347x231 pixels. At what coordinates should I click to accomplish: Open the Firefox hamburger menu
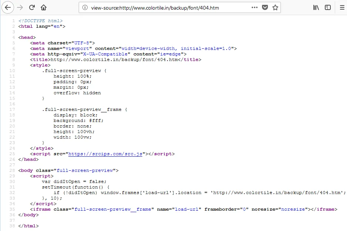pos(342,7)
